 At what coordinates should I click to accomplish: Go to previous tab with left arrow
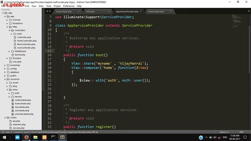click(x=47, y=11)
